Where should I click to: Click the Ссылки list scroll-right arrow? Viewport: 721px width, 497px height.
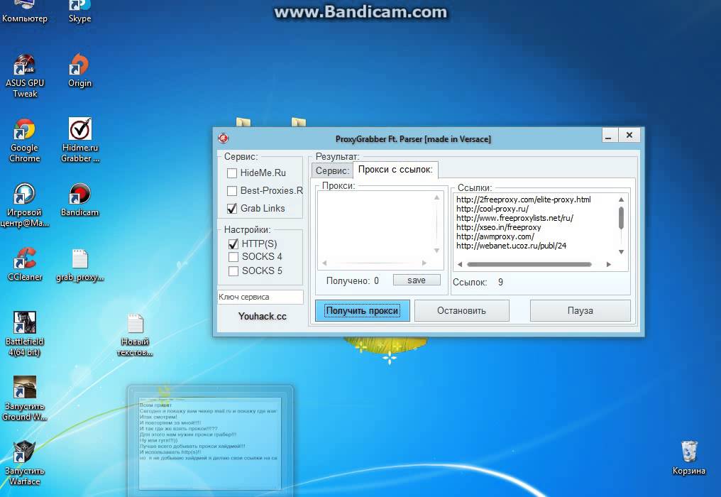[609, 264]
